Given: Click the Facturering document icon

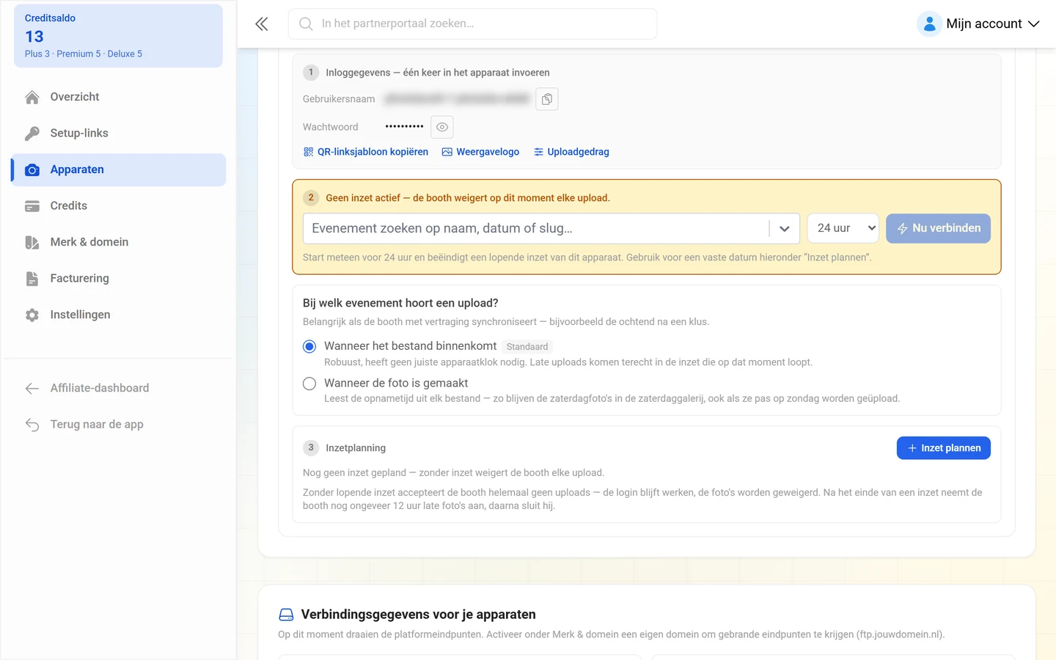Looking at the screenshot, I should coord(32,279).
